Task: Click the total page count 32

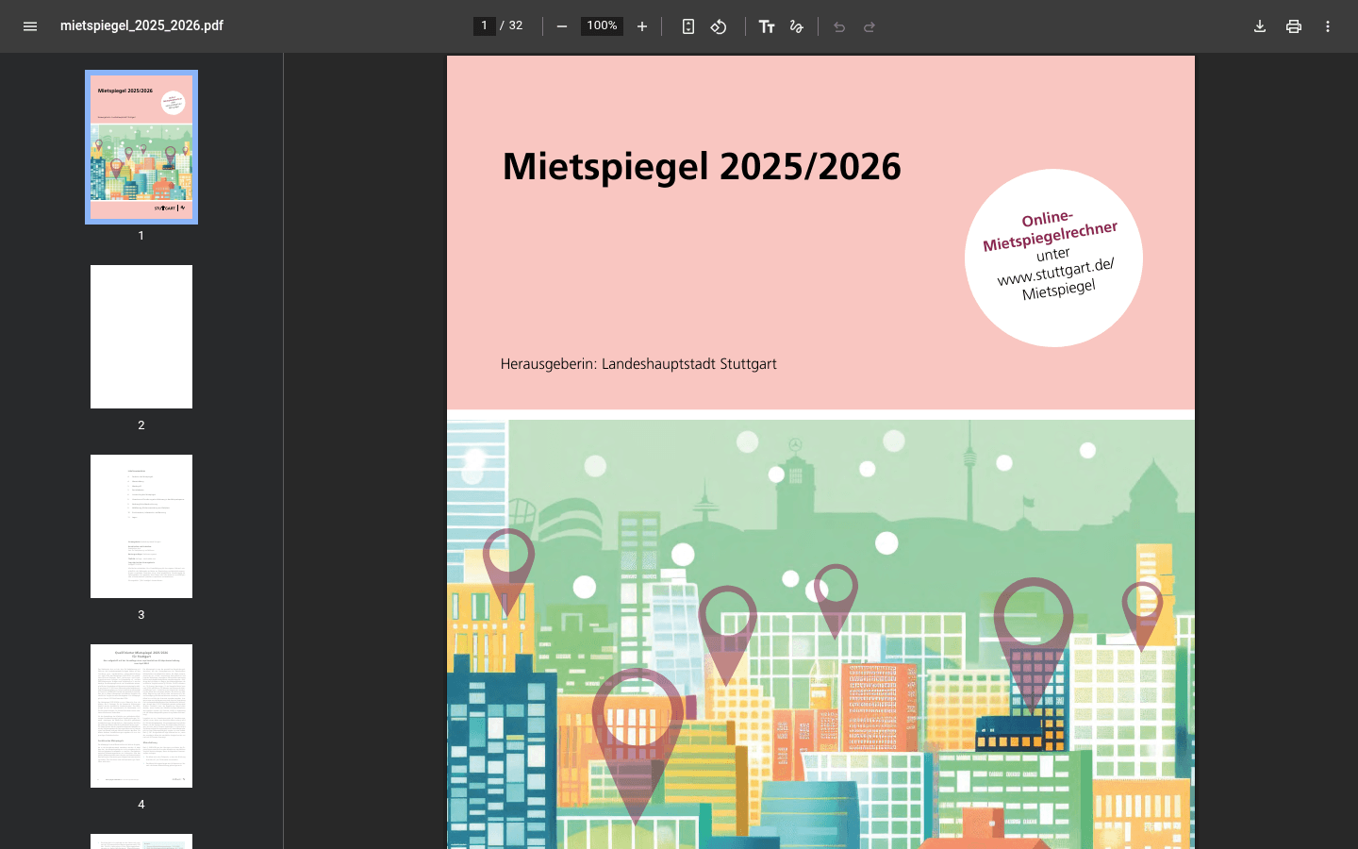Action: (516, 25)
